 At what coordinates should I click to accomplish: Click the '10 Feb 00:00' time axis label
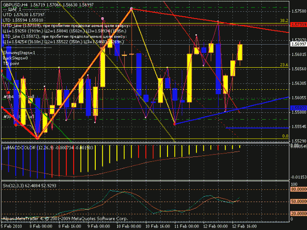(129, 226)
